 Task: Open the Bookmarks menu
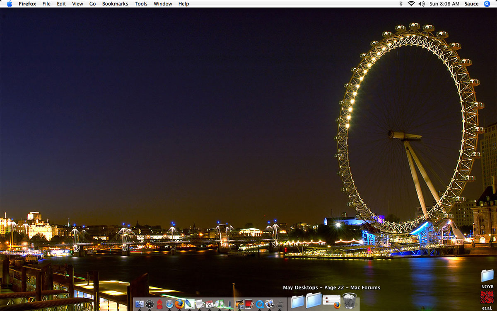pyautogui.click(x=115, y=4)
